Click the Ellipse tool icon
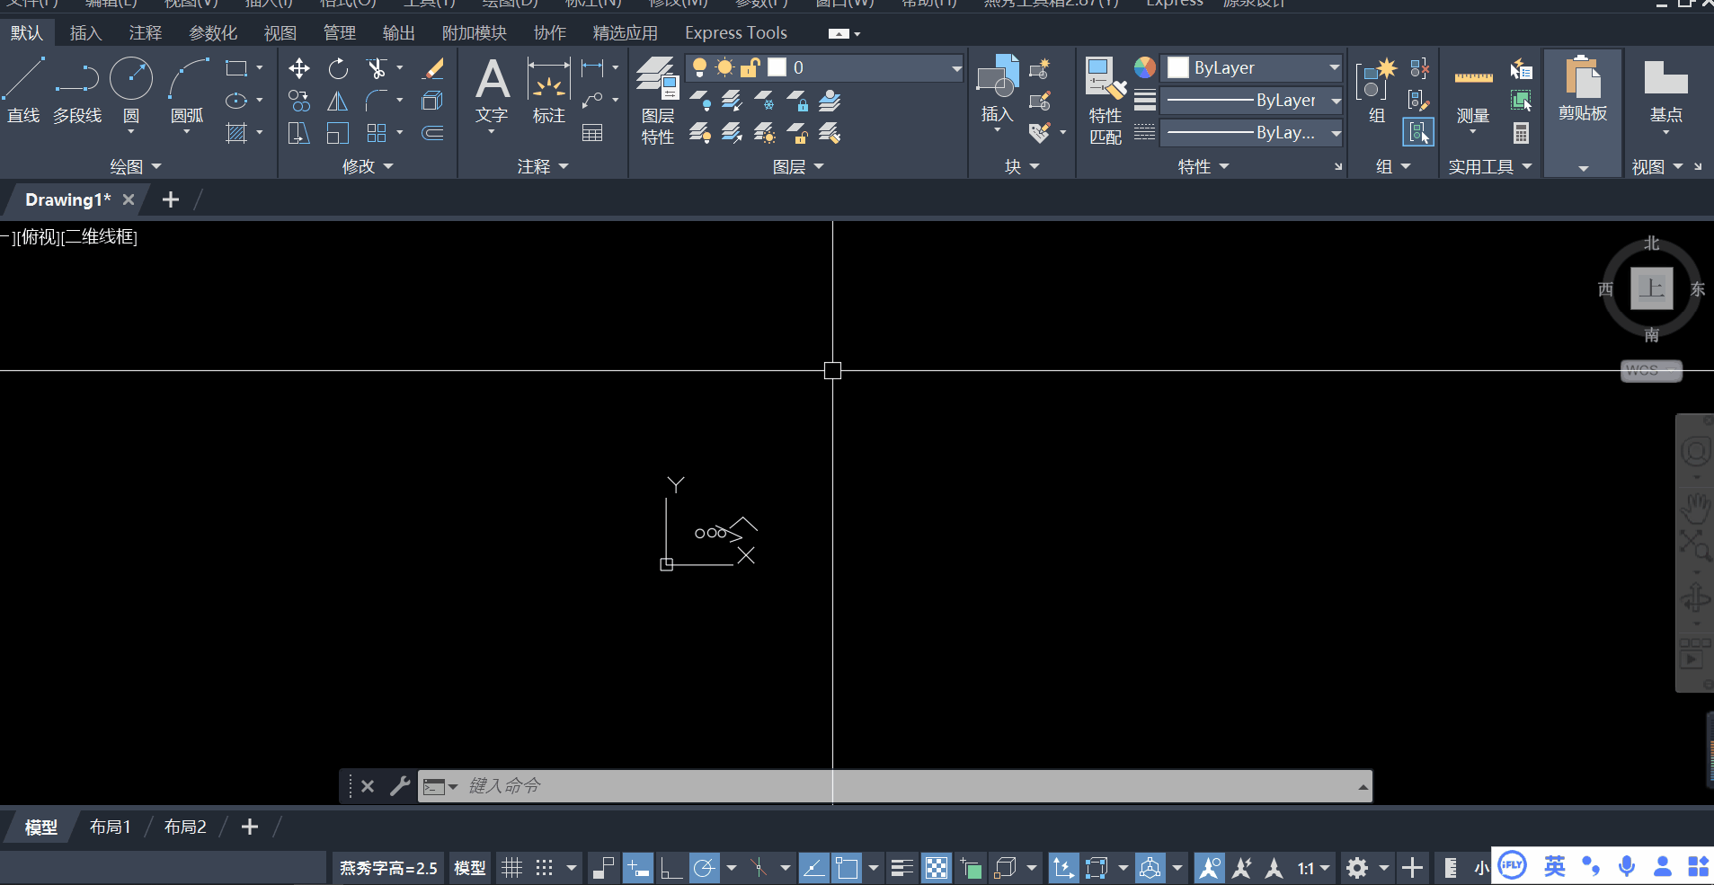Image resolution: width=1714 pixels, height=885 pixels. (x=236, y=101)
